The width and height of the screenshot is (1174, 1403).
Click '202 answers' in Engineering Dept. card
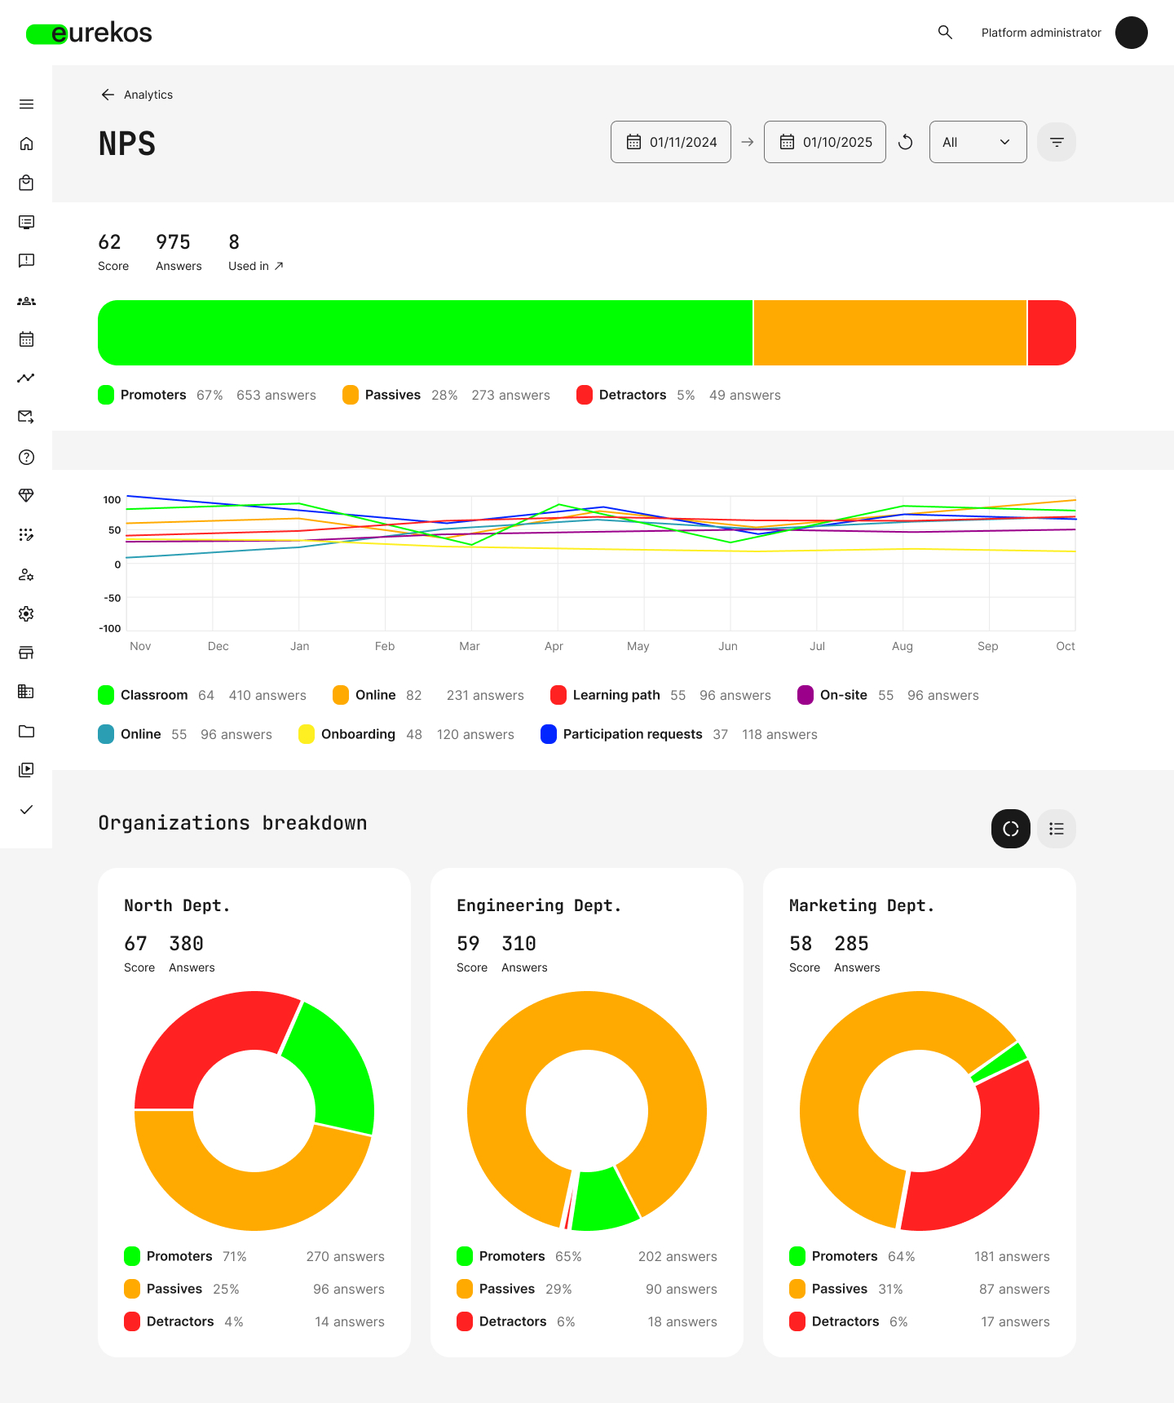(x=677, y=1256)
